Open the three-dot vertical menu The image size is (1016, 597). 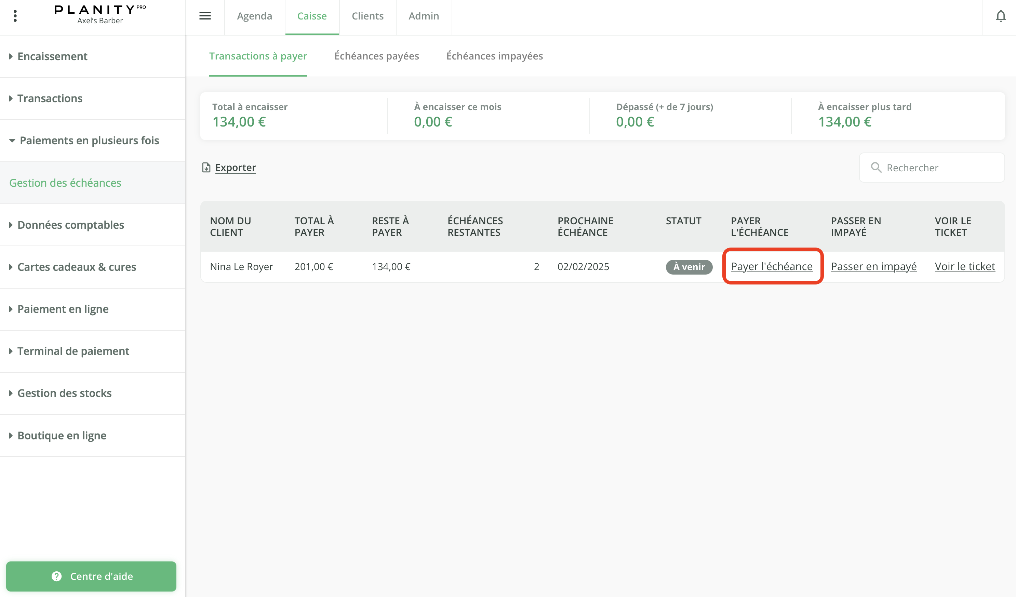[x=15, y=16]
